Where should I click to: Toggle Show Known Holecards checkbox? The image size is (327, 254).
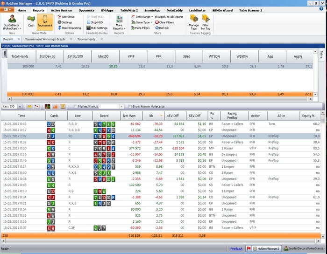coord(130,107)
